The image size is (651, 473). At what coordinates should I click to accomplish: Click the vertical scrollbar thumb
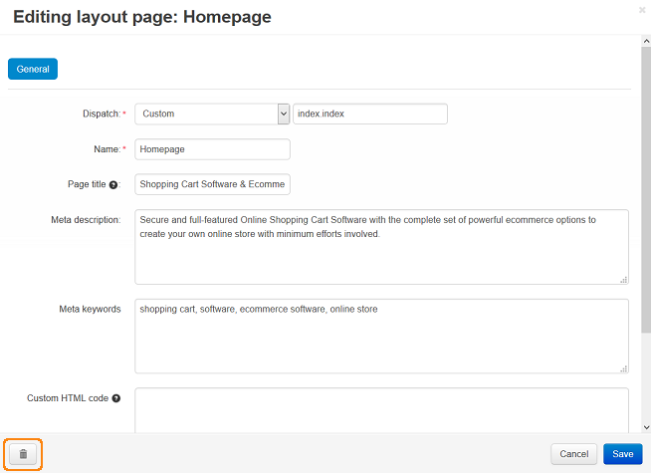point(646,189)
